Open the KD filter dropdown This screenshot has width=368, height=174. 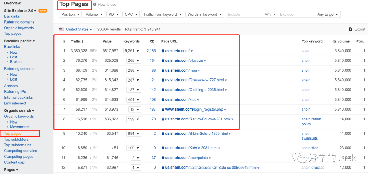point(113,14)
